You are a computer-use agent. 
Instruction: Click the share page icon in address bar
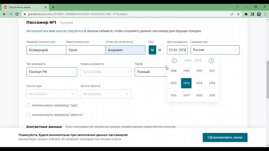coord(232,14)
